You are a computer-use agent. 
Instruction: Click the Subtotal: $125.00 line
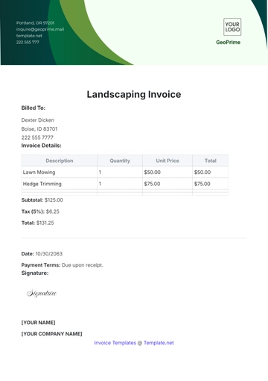tap(42, 200)
